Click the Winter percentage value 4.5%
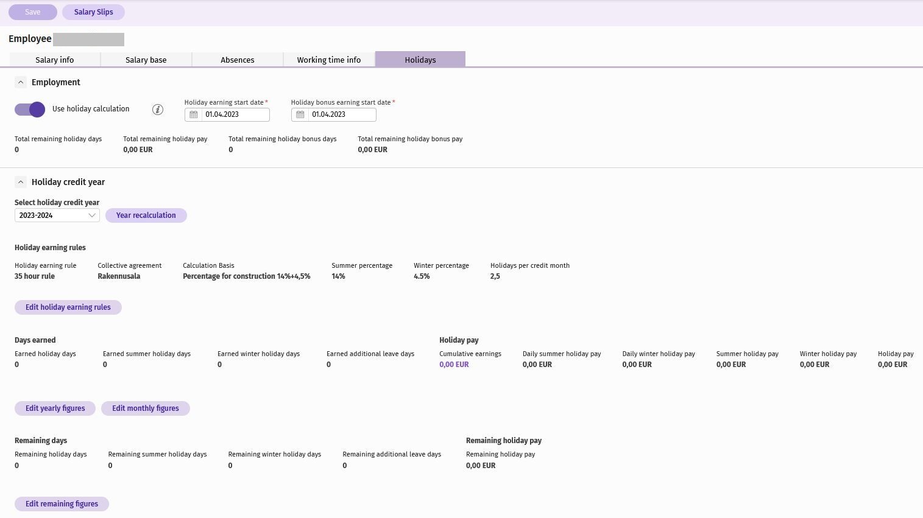This screenshot has width=923, height=518. point(422,276)
